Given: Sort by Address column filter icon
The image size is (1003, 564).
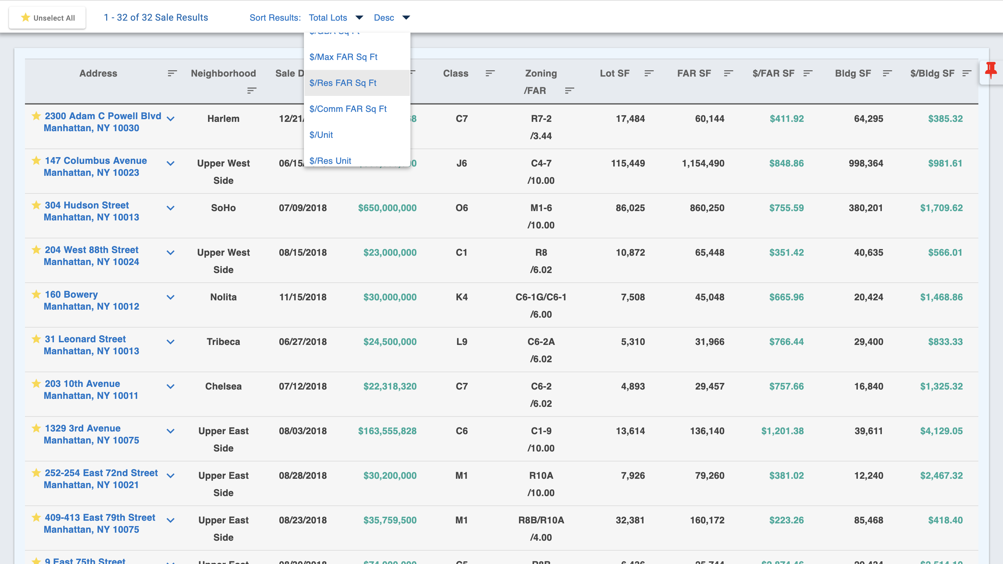Looking at the screenshot, I should pyautogui.click(x=172, y=73).
